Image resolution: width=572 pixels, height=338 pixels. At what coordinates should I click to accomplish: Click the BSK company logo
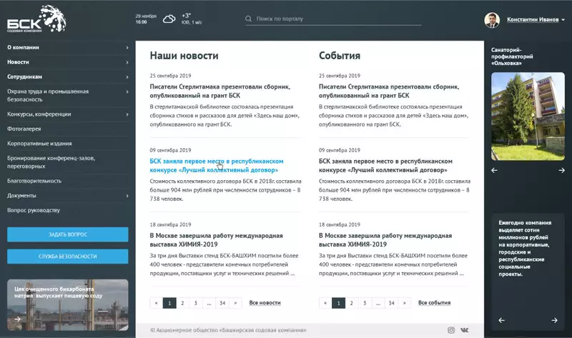click(x=34, y=19)
